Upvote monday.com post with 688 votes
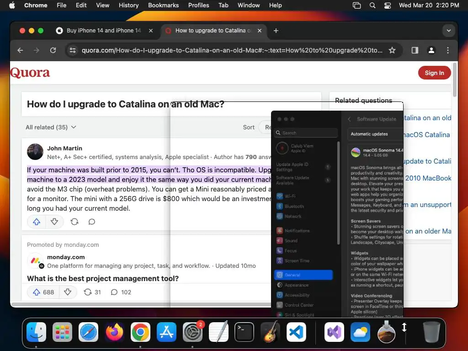The height and width of the screenshot is (351, 468). pos(43,292)
